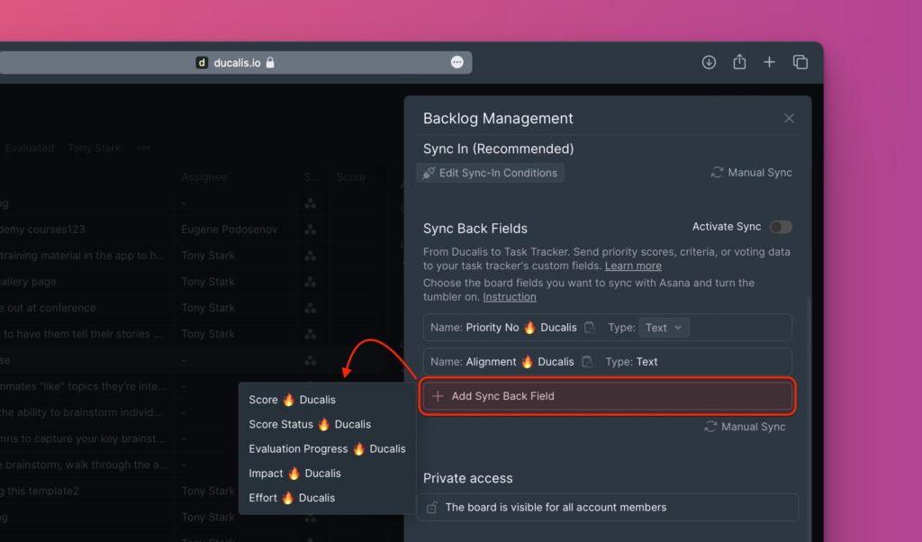The image size is (922, 542).
Task: Switch to the Evaluated tab
Action: pos(30,149)
